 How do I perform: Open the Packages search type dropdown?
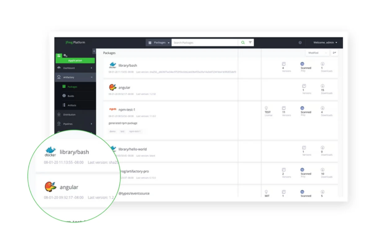pos(159,42)
